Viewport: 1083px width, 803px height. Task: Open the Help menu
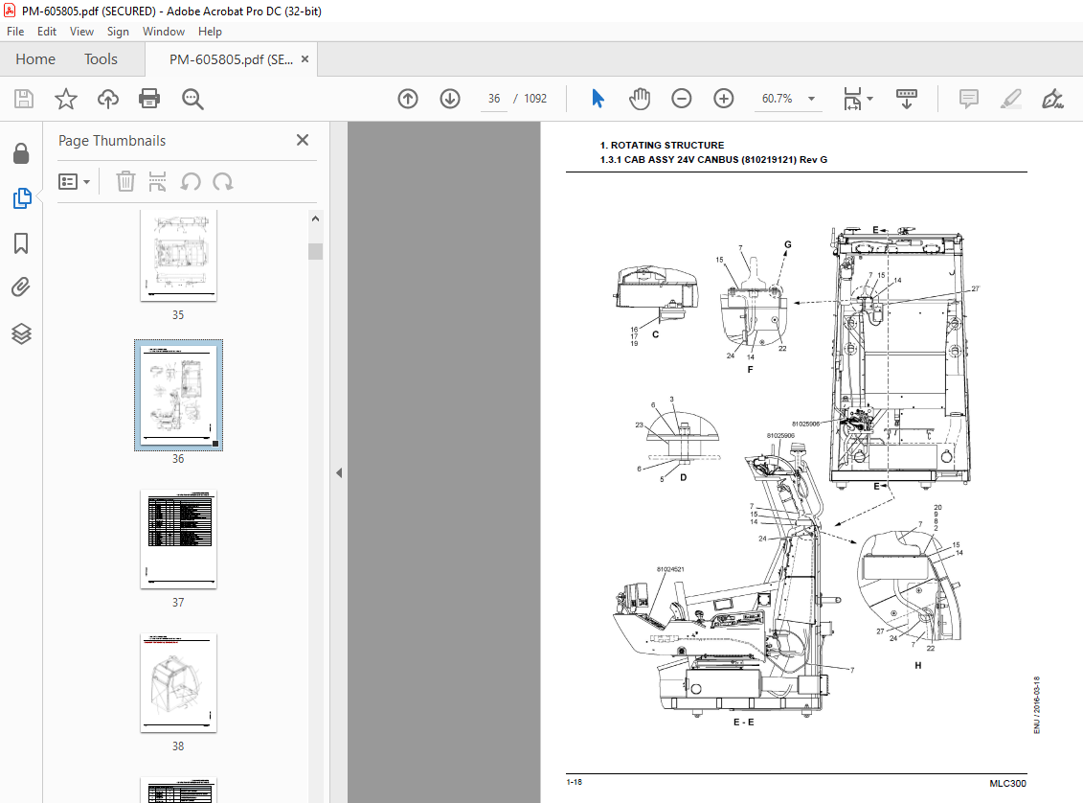tap(210, 32)
